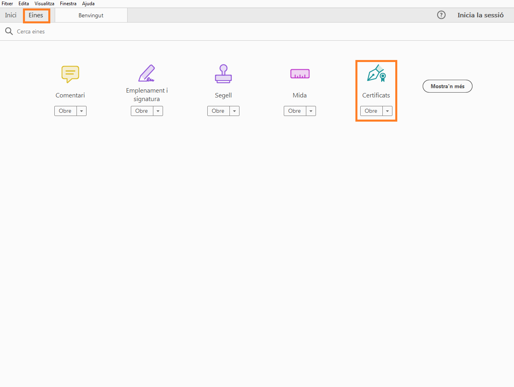Open the Ajuda menu
514x387 pixels.
pos(88,4)
